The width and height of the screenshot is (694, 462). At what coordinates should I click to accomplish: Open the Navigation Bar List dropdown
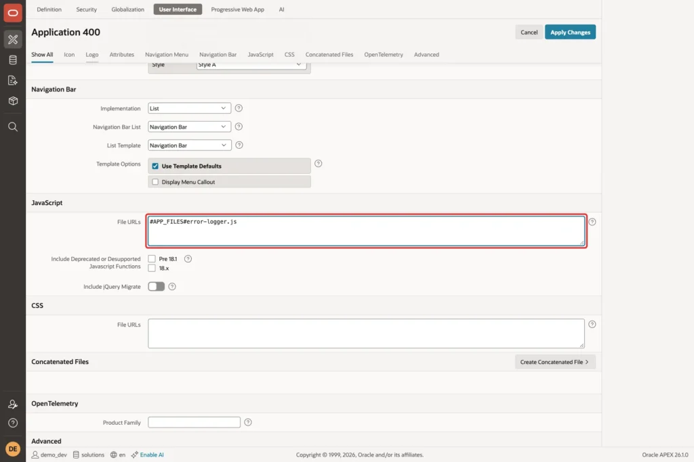coord(190,126)
